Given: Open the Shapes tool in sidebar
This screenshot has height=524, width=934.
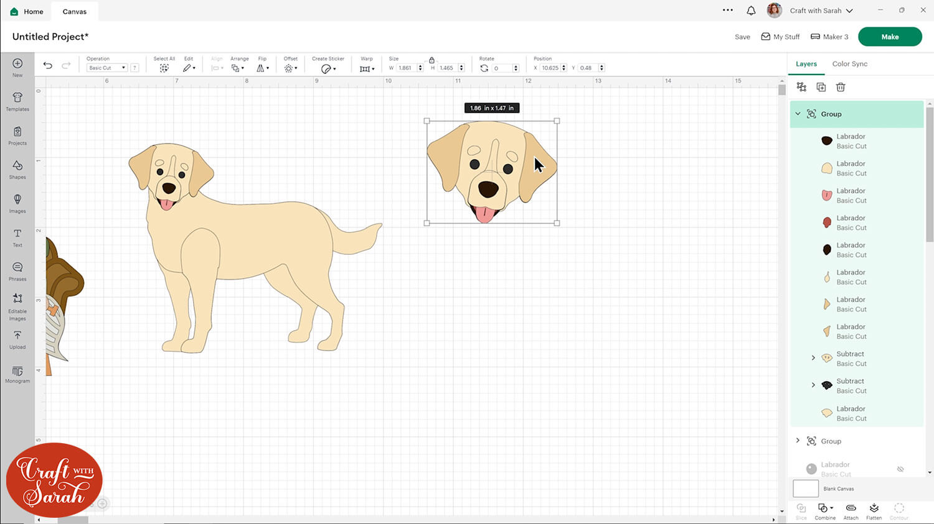Looking at the screenshot, I should click(x=17, y=168).
